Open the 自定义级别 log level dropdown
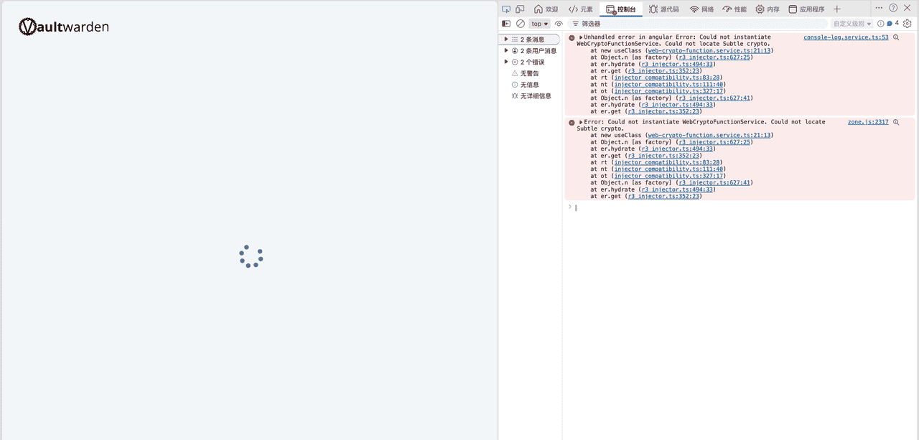919x440 pixels. (852, 24)
